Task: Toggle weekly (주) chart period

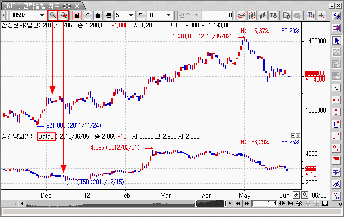Action: click(x=88, y=15)
